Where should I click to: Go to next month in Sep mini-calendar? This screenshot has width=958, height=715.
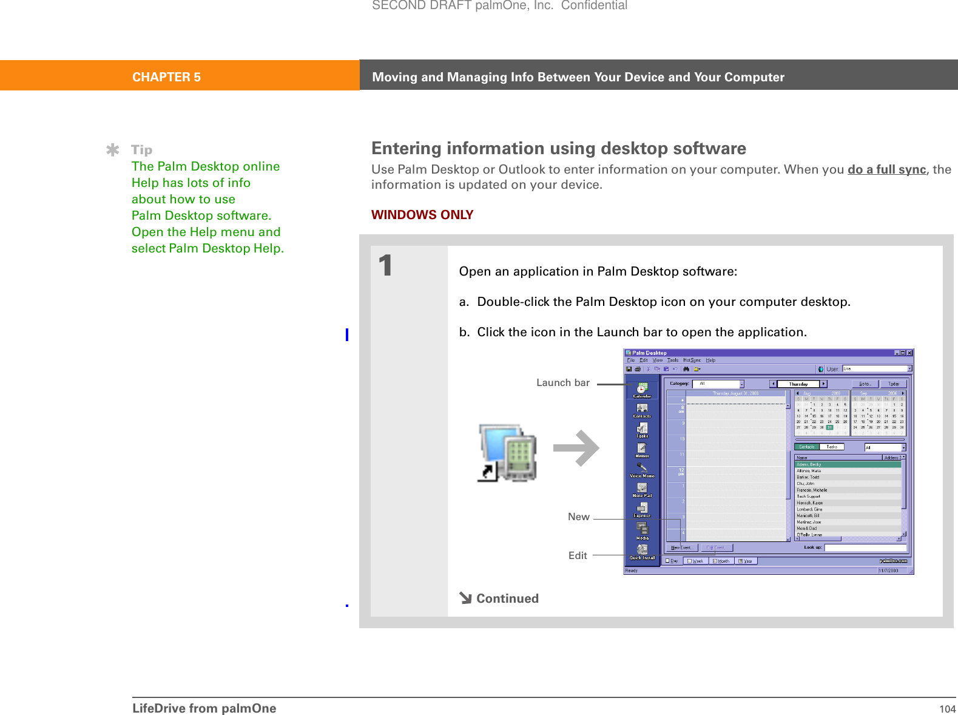tap(903, 393)
